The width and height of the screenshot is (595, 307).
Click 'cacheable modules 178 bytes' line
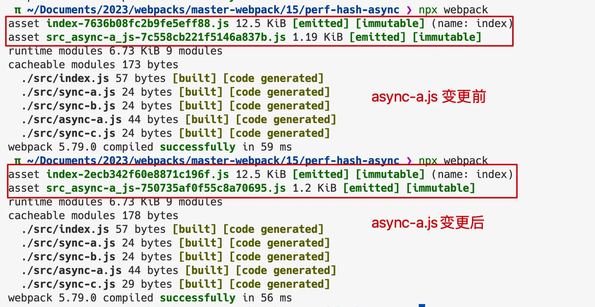[93, 215]
